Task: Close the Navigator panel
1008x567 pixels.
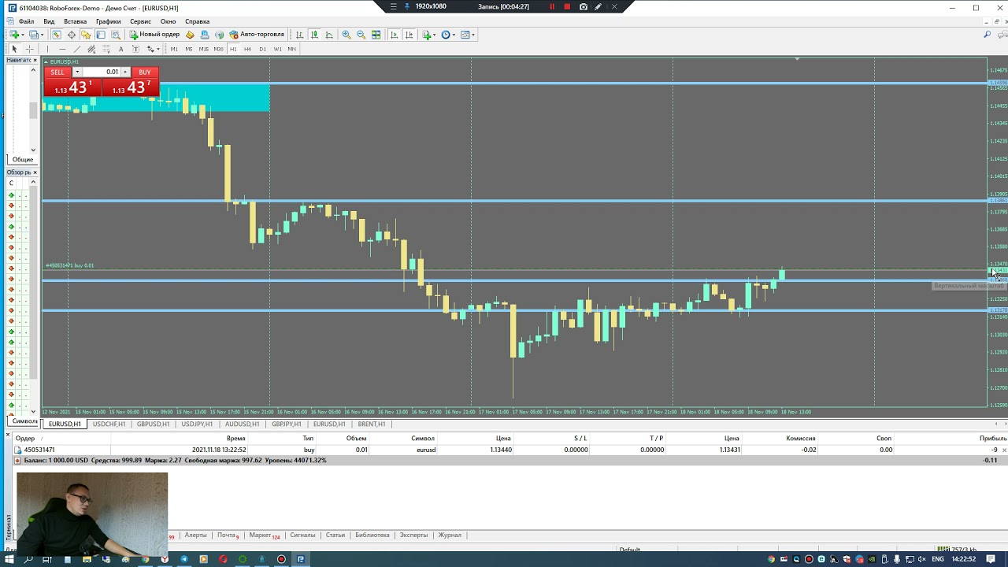Action: [x=35, y=60]
